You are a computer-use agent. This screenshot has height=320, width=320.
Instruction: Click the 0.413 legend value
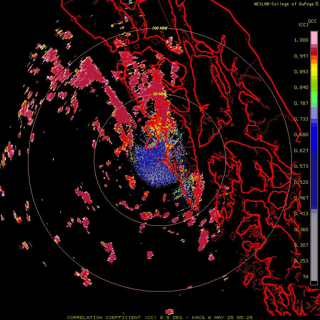301,214
